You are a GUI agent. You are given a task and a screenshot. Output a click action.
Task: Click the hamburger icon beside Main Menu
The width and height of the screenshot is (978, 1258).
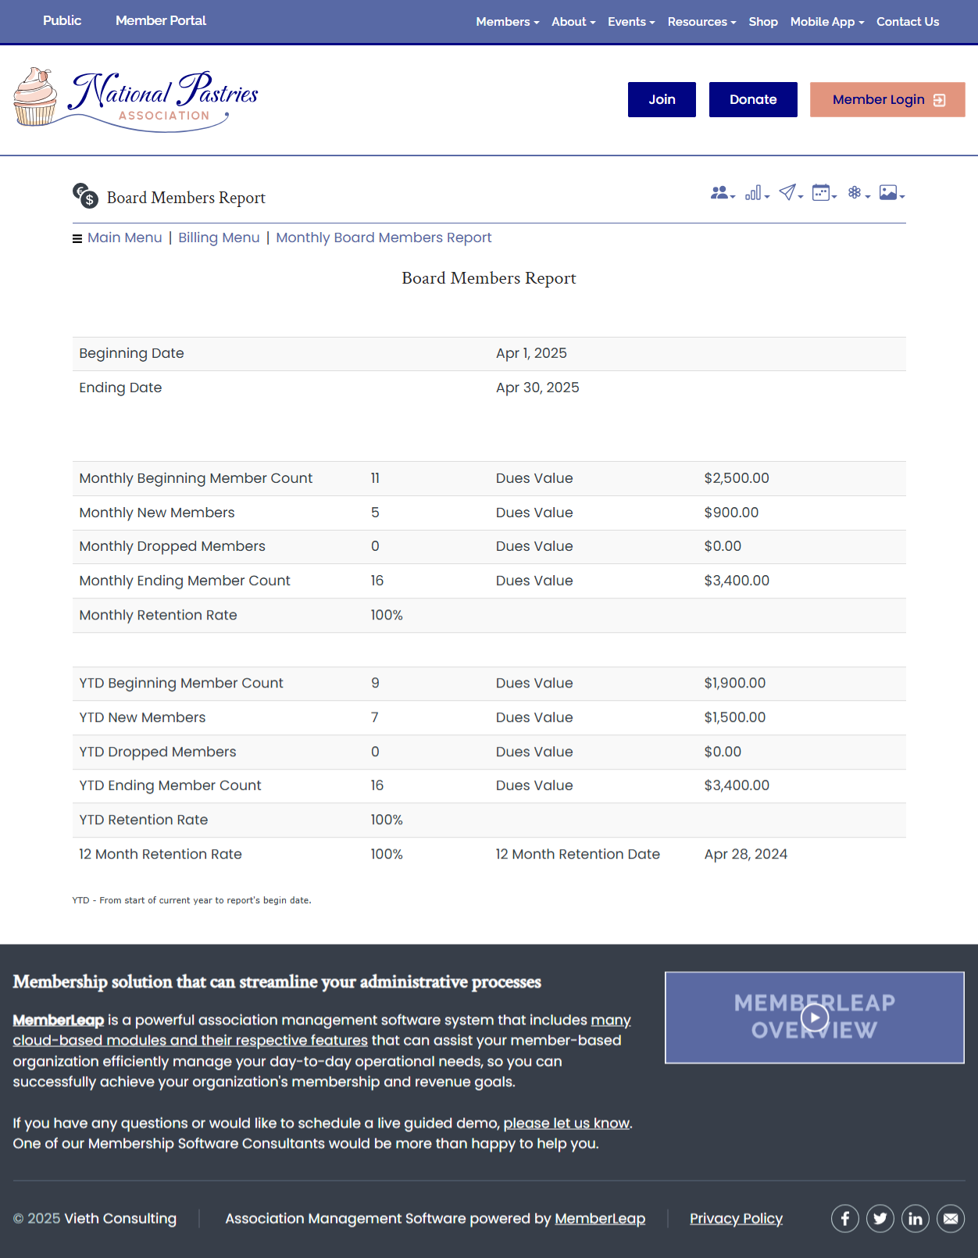coord(77,239)
